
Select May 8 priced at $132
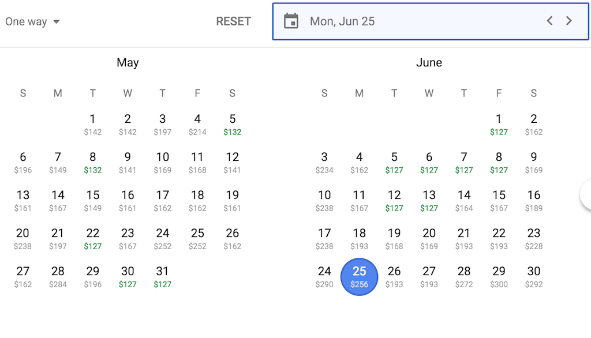pos(93,163)
